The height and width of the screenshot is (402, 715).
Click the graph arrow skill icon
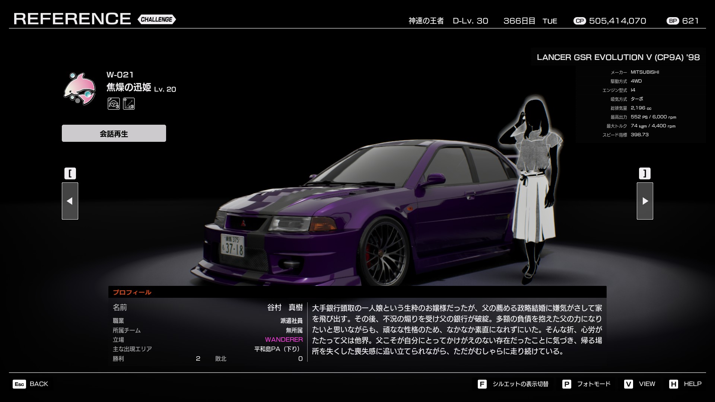pos(129,103)
